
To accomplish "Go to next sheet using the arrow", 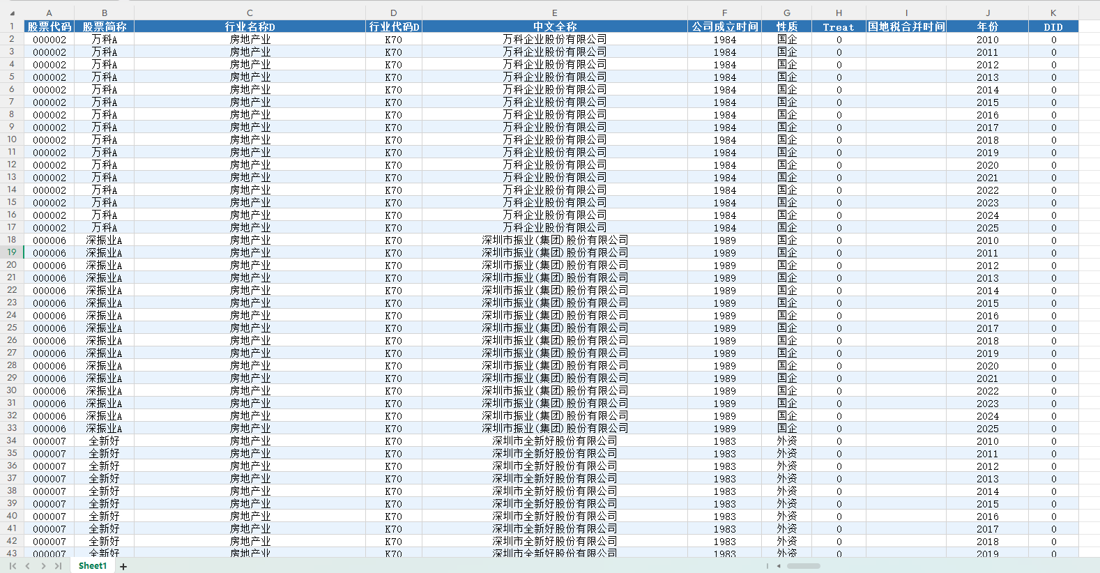I will [x=43, y=566].
